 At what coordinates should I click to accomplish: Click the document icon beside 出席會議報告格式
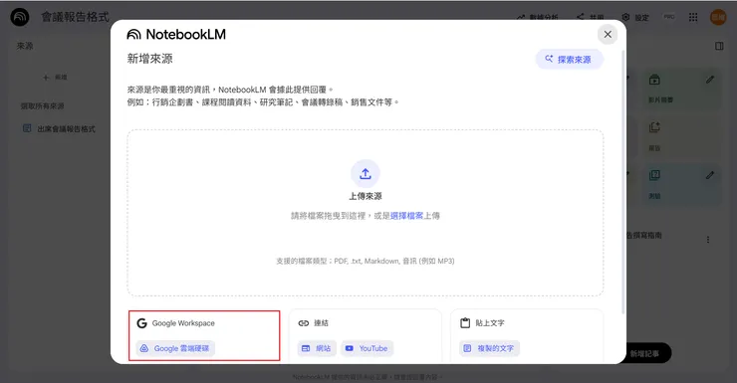[x=27, y=128]
